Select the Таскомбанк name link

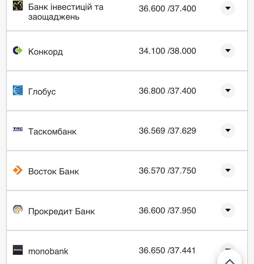click(x=53, y=131)
